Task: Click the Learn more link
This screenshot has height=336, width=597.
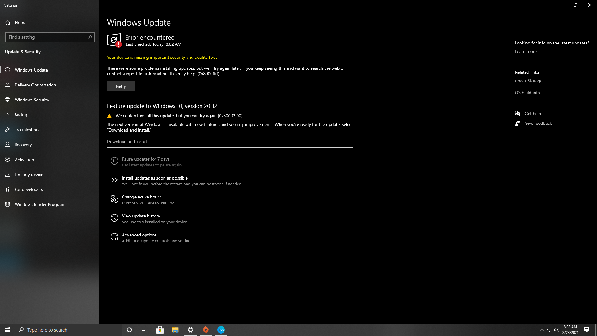Action: (x=525, y=51)
